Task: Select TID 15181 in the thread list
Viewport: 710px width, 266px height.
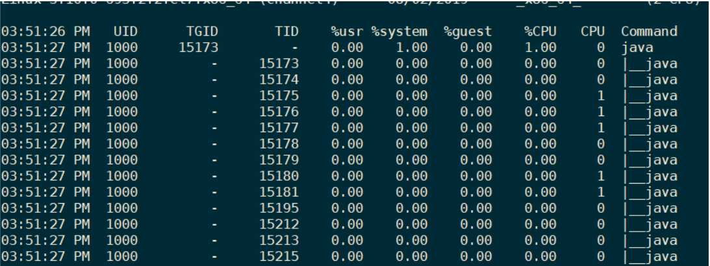Action: 279,192
